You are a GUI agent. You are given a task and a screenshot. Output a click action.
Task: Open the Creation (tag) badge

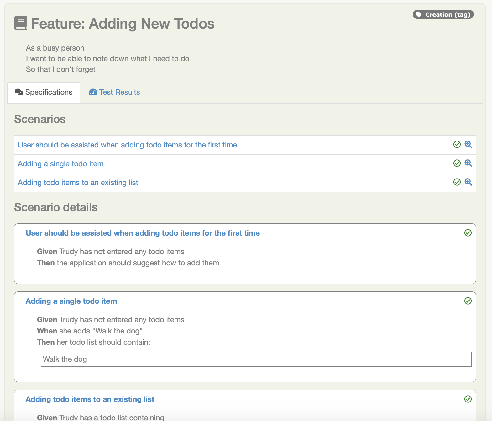pyautogui.click(x=443, y=14)
